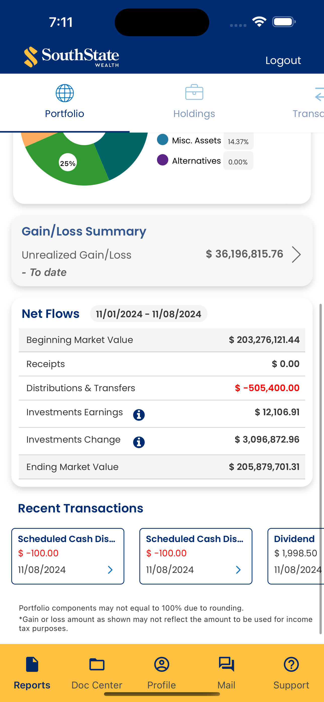Open the Portfolio globe icon

65,93
